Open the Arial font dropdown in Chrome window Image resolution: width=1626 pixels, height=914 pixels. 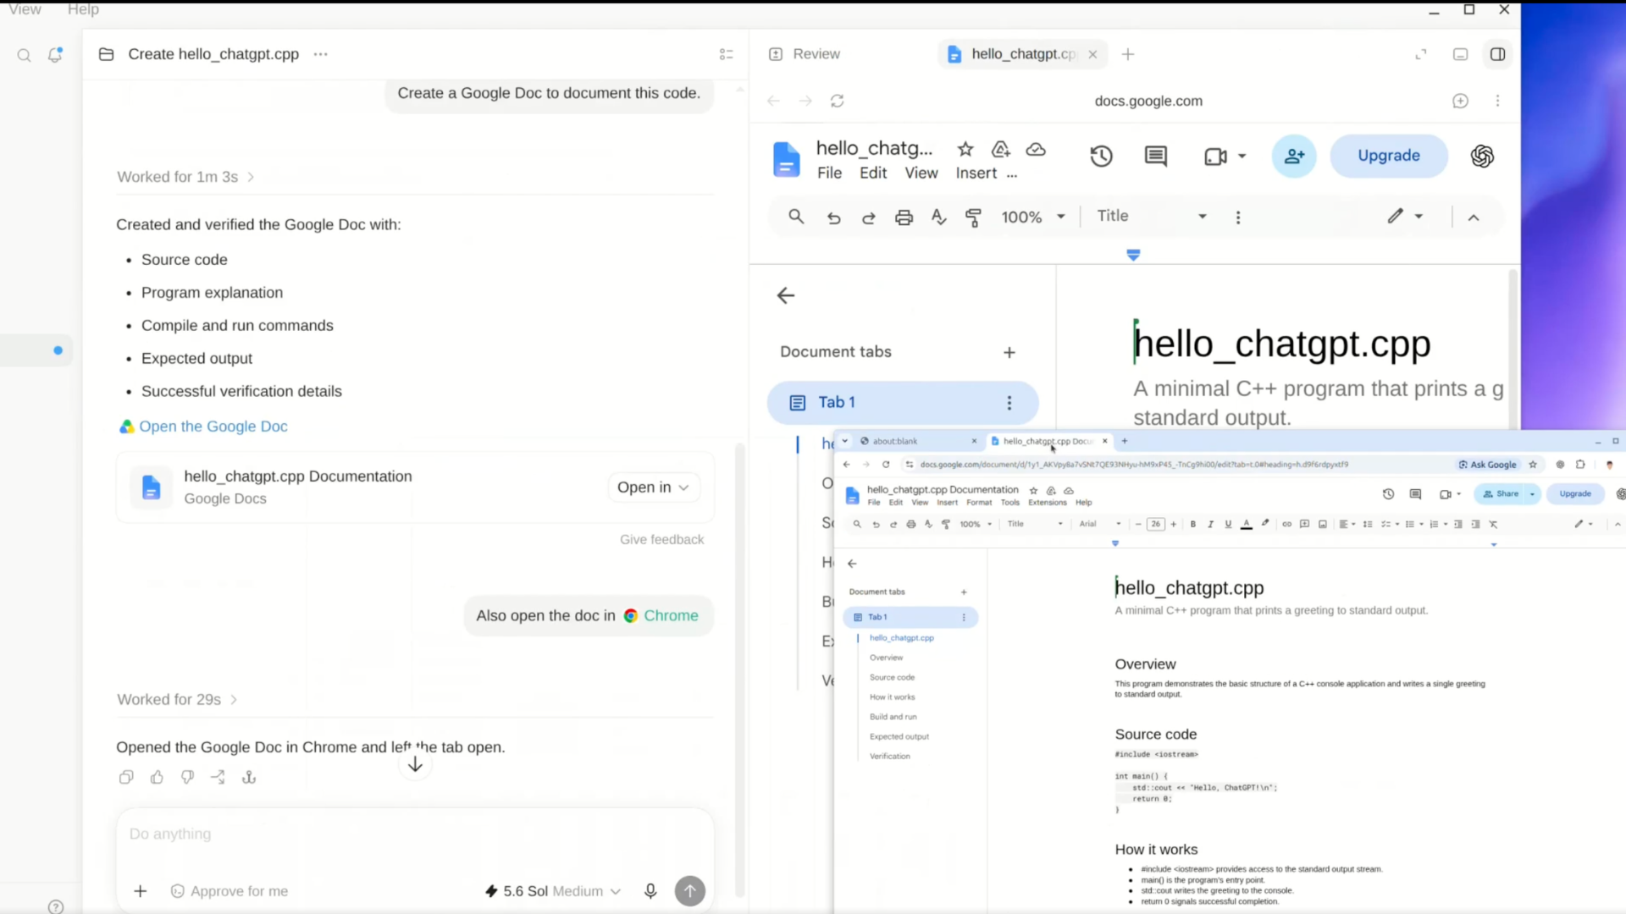[x=1100, y=524]
